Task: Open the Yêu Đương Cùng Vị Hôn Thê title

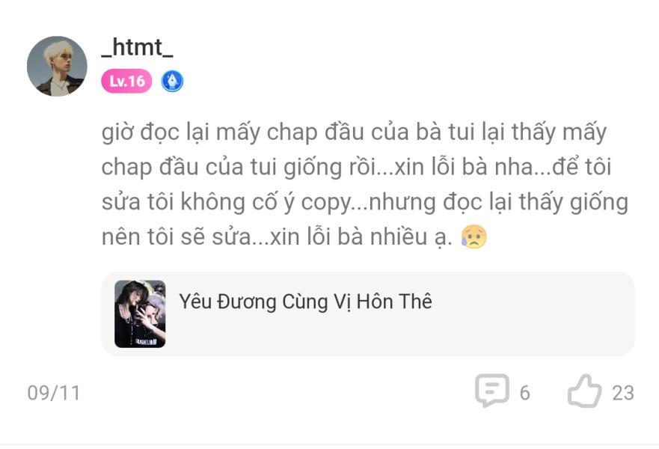Action: 305,302
